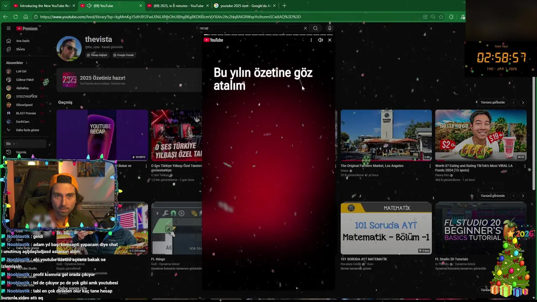537x302 pixels.
Task: Open the YouTube hamburger guide menu
Action: [x=8, y=28]
